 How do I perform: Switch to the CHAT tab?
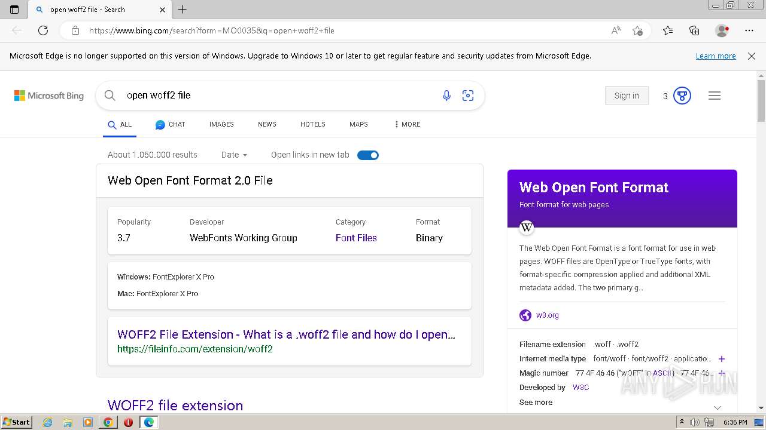[171, 124]
